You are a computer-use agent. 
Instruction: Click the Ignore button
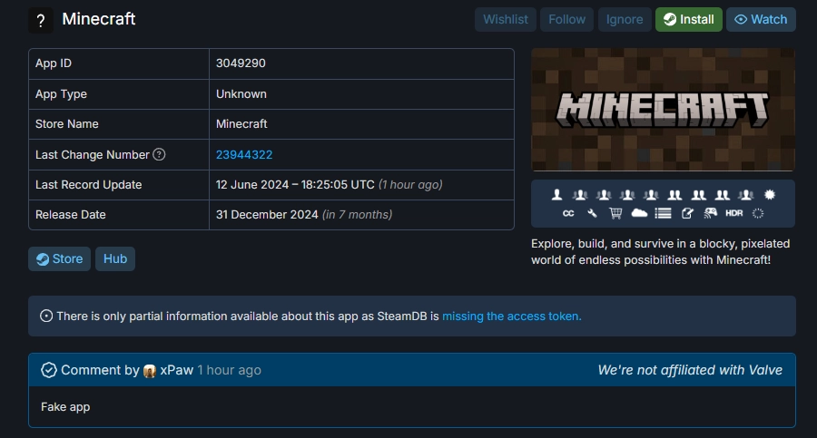pos(625,19)
